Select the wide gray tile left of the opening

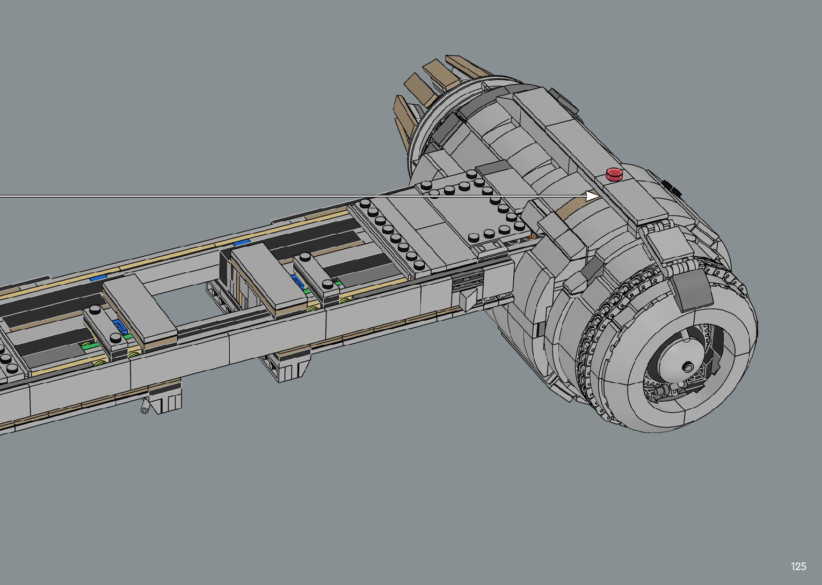click(140, 312)
